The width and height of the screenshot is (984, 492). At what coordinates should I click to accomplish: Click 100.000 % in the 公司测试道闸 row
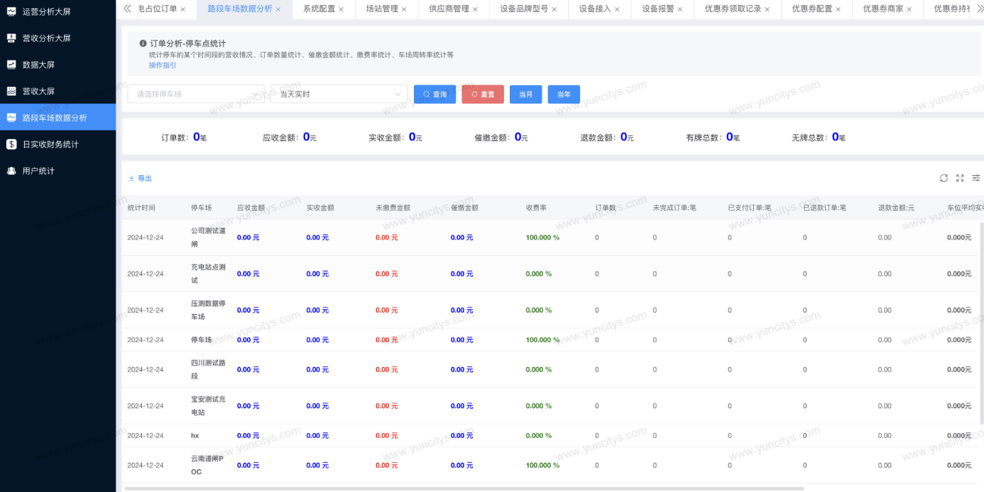[542, 237]
